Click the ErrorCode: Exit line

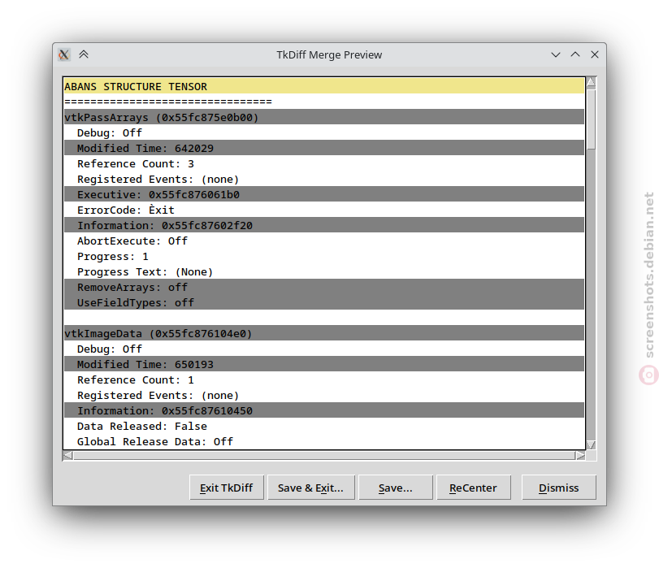(324, 210)
